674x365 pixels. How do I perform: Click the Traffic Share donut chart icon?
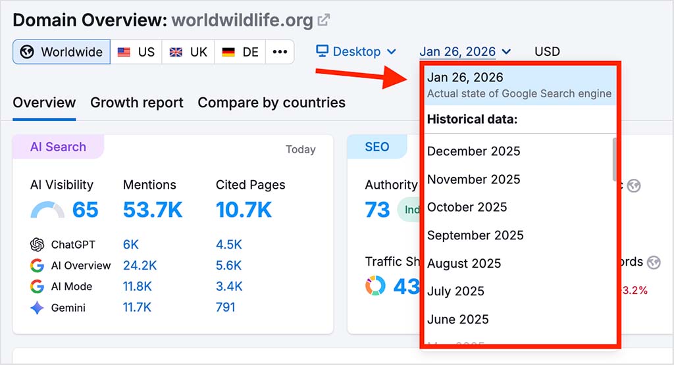[x=375, y=286]
